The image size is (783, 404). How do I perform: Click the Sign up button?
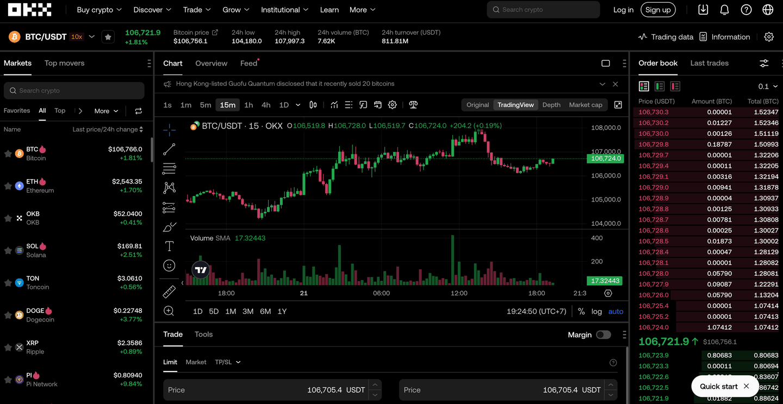pos(658,9)
